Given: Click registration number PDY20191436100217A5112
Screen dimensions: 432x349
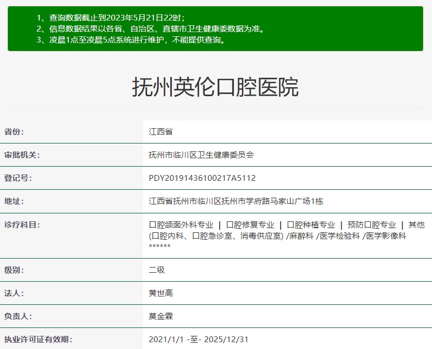Looking at the screenshot, I should [x=202, y=178].
